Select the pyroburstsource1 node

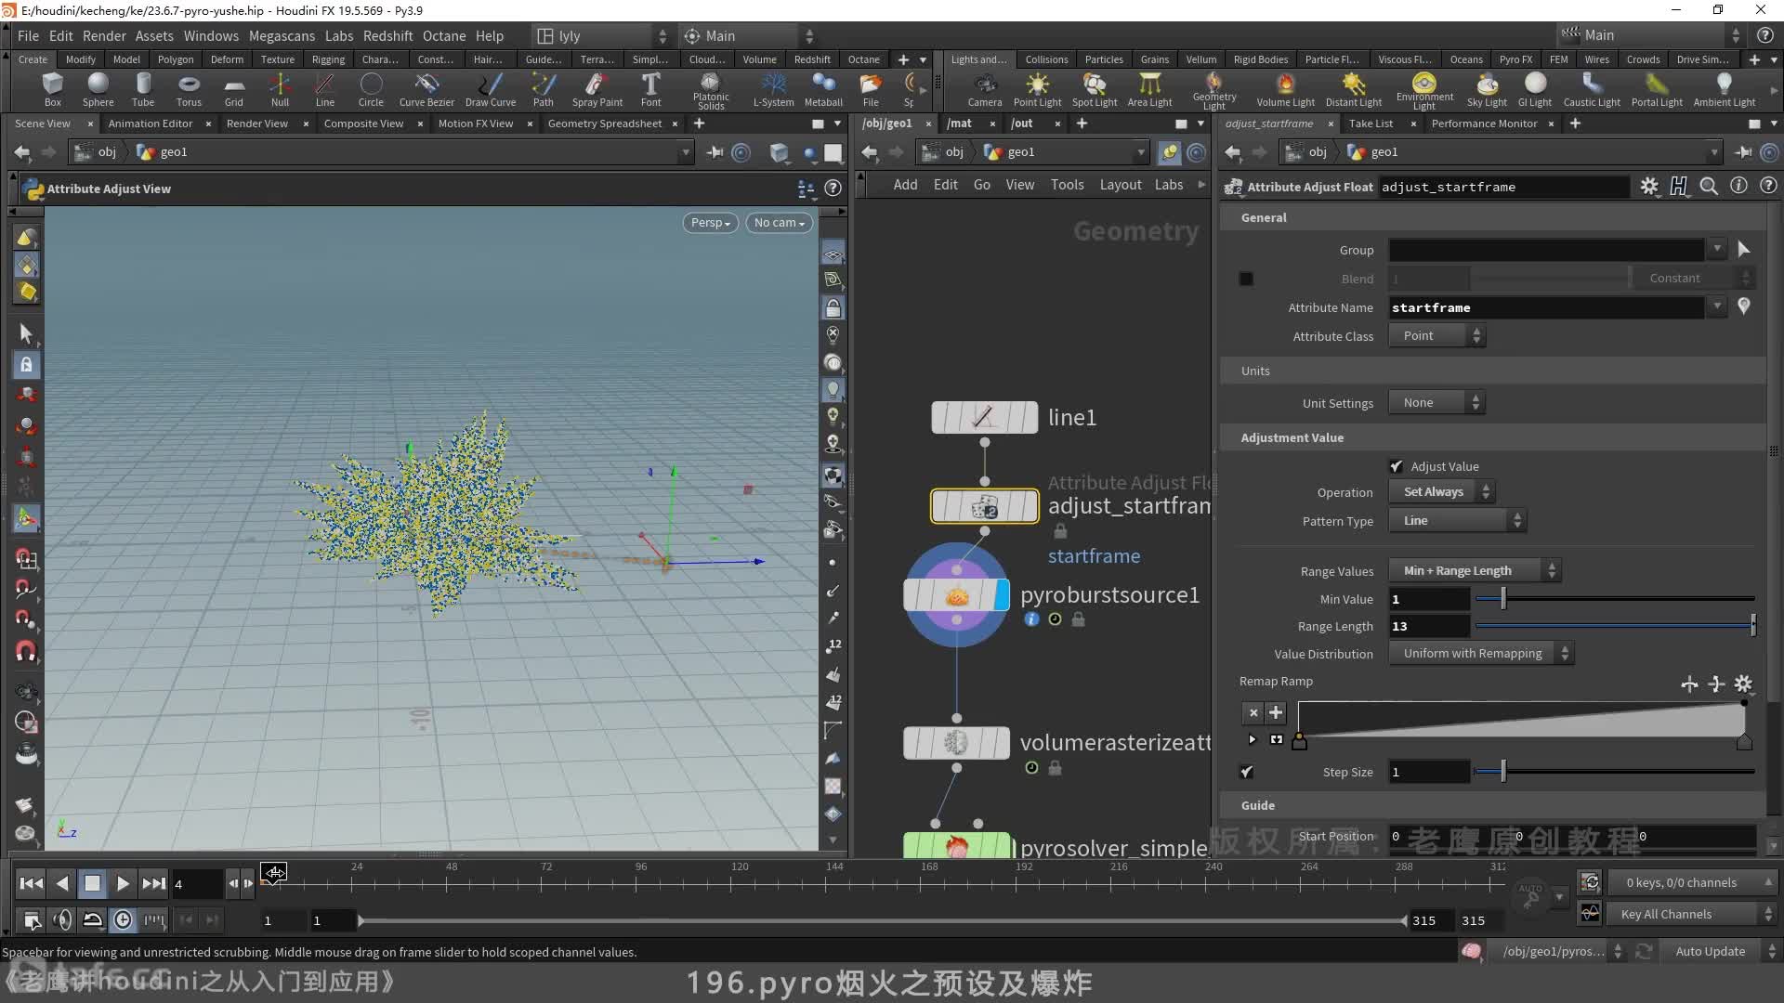pyautogui.click(x=956, y=595)
